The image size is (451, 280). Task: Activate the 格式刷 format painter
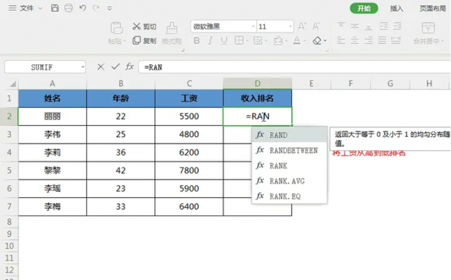coord(172,33)
